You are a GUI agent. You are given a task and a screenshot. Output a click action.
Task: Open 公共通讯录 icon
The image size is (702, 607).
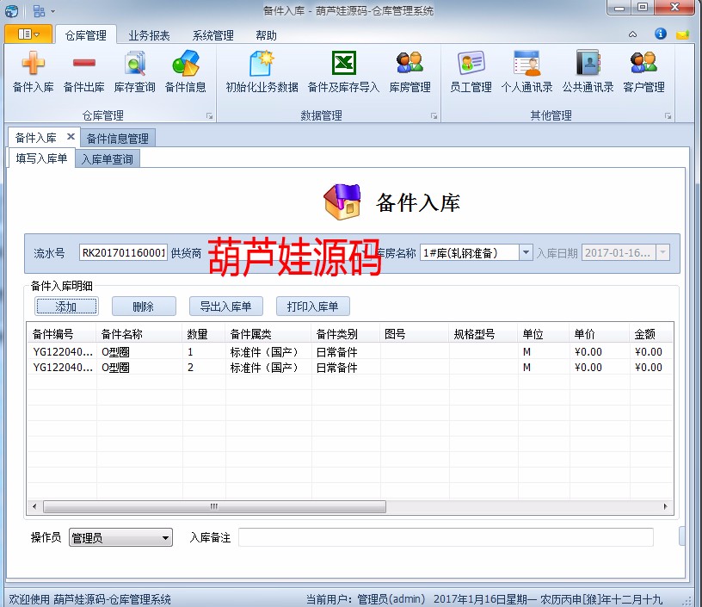(x=588, y=72)
